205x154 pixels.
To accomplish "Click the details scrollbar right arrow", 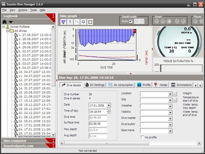I will (x=199, y=143).
